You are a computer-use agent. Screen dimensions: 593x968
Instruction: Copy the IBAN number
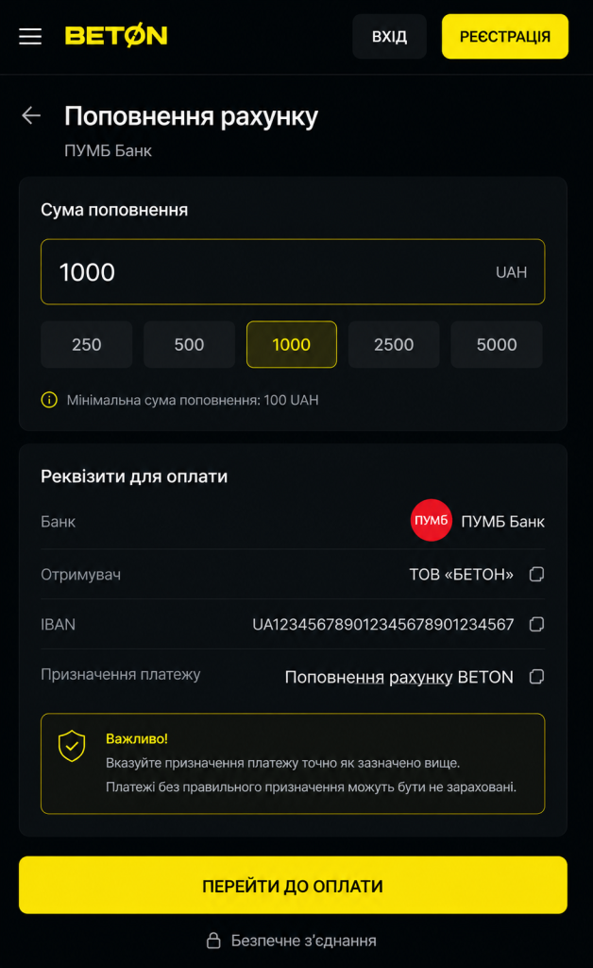(536, 624)
